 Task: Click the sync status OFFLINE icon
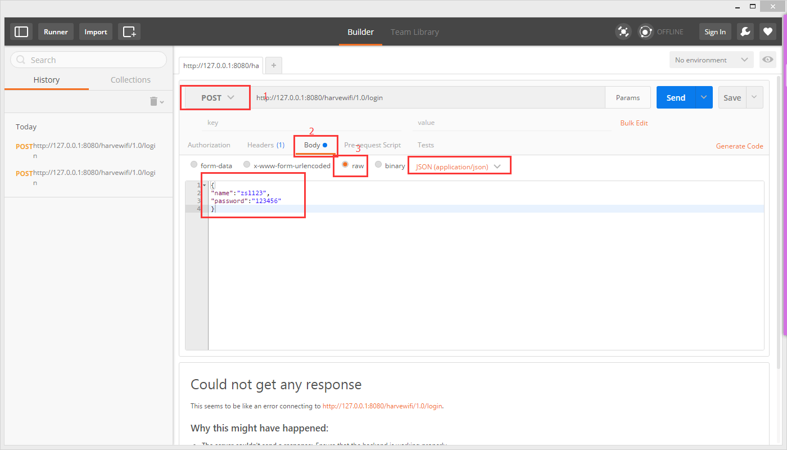coord(646,32)
